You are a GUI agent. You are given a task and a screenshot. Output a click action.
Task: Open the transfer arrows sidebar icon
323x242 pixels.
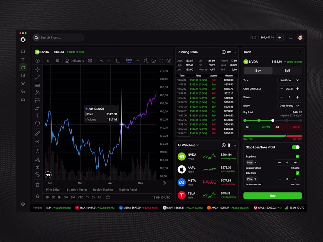pyautogui.click(x=23, y=59)
